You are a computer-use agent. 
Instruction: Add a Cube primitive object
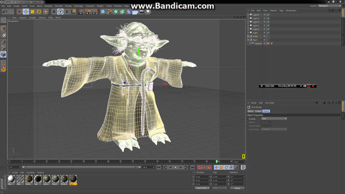103,12
